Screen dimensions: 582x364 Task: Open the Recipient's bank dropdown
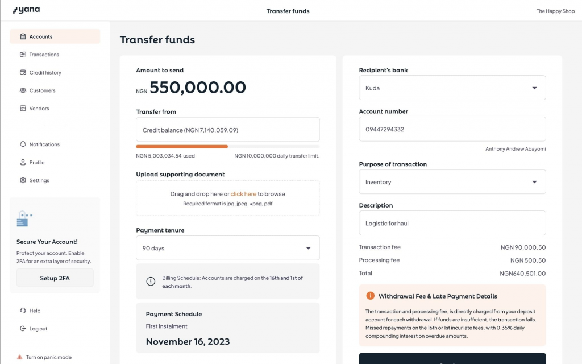click(452, 88)
